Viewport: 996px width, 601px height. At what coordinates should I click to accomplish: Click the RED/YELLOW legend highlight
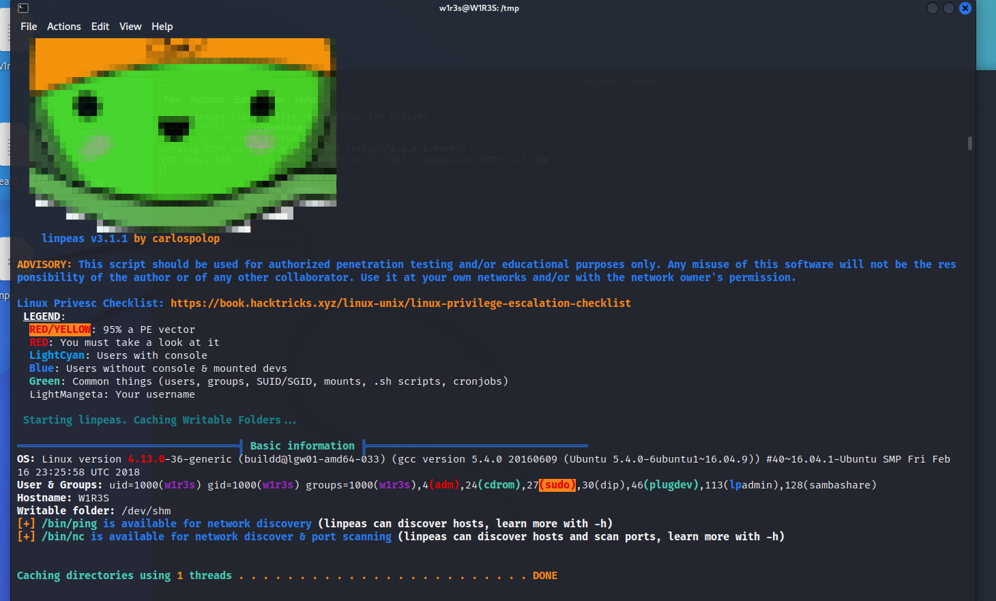pos(60,329)
